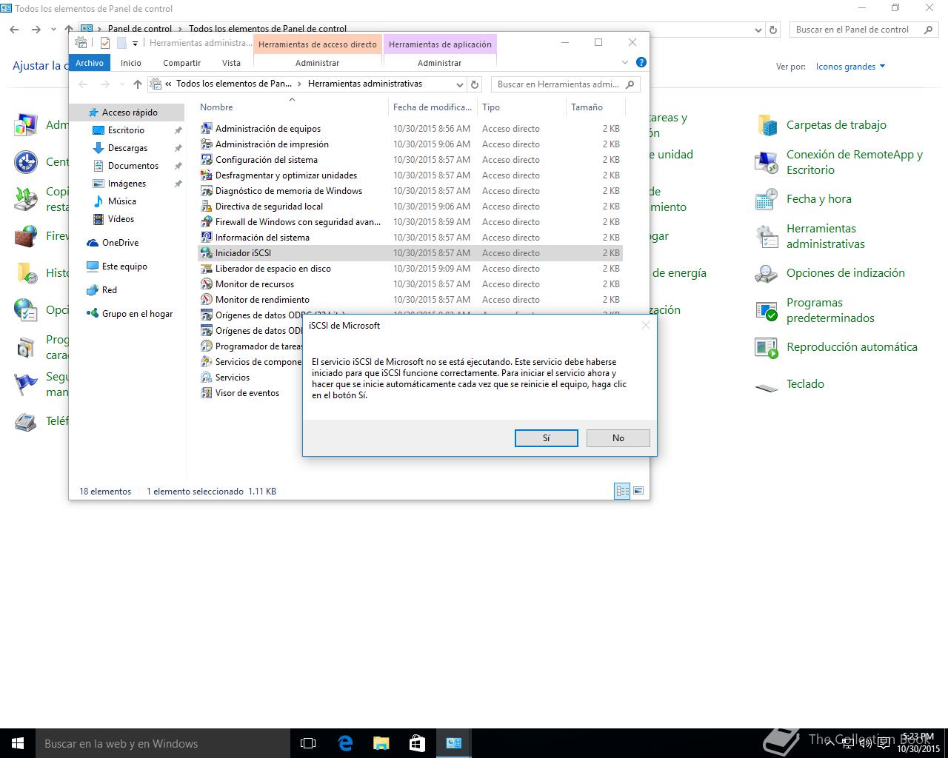Select the Herramientas de acceso directo tab

click(318, 44)
